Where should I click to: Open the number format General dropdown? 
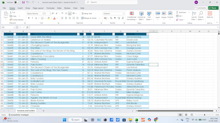(x=123, y=14)
